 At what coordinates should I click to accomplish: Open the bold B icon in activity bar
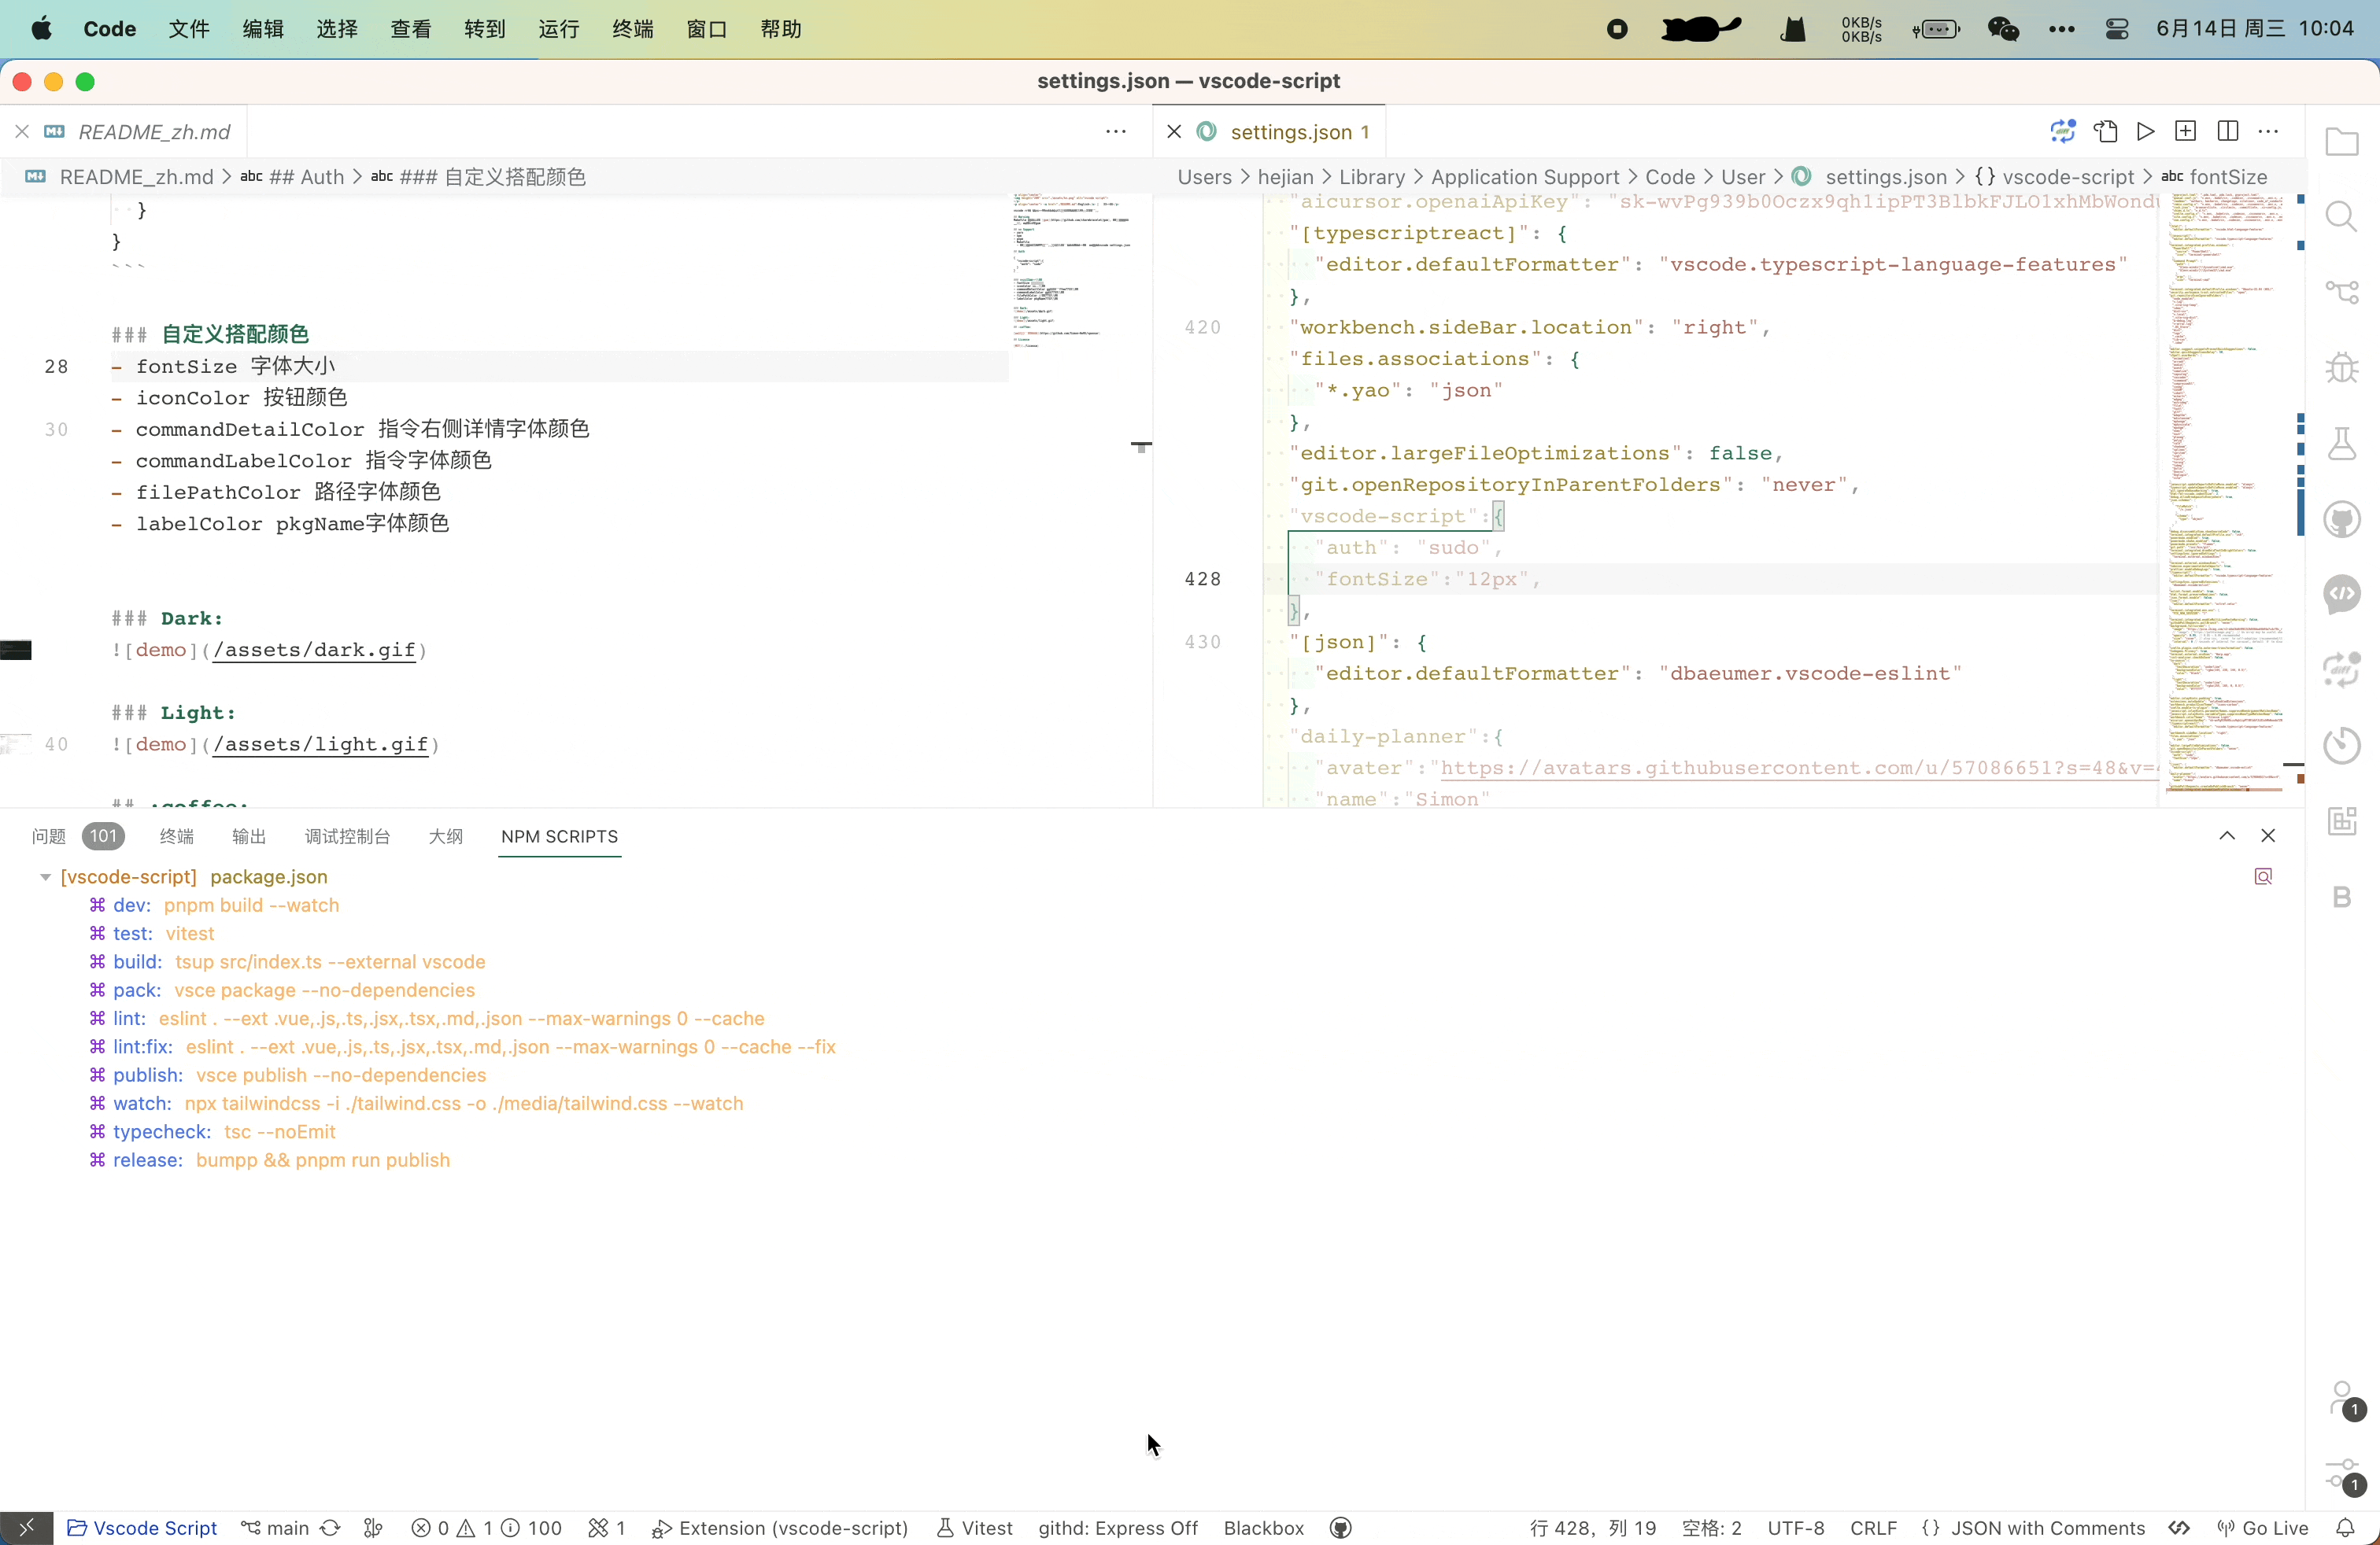click(x=2342, y=897)
